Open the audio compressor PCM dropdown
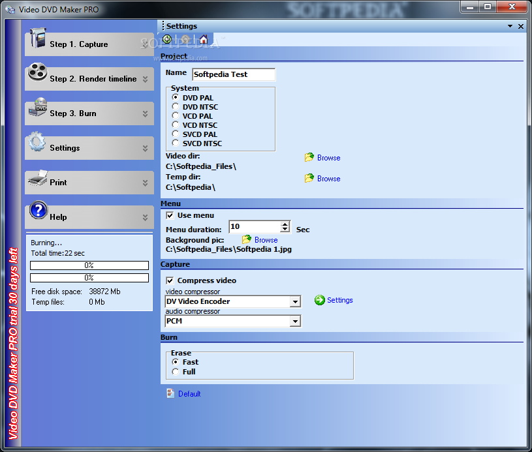This screenshot has height=452, width=532. (295, 321)
